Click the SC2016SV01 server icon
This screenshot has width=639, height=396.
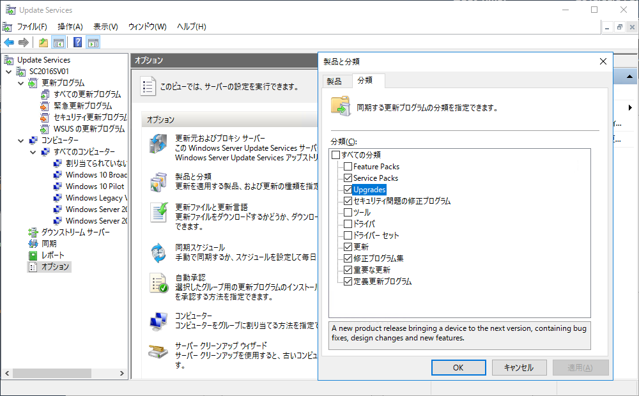click(x=21, y=72)
